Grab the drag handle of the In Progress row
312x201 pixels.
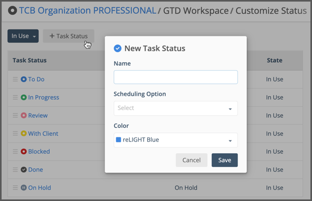[15, 97]
